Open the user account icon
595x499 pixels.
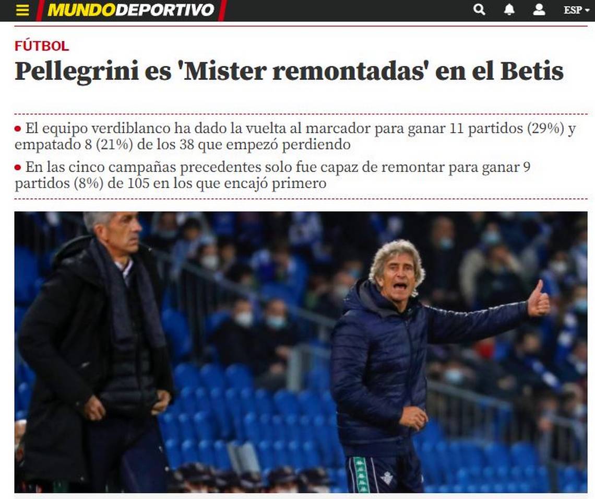539,10
